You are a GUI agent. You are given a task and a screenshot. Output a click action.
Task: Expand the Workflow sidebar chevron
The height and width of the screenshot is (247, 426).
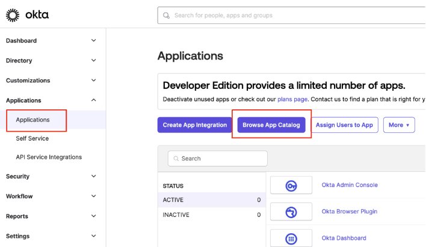[93, 196]
